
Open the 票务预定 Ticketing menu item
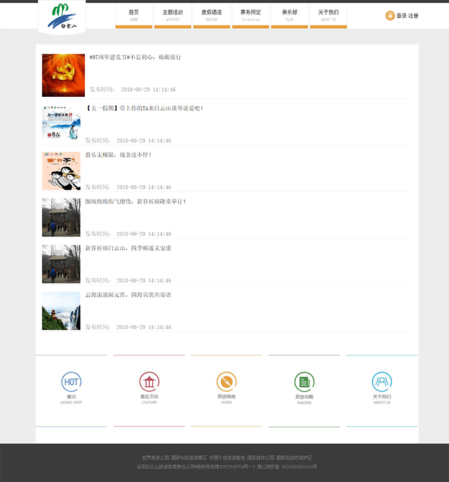pos(251,15)
